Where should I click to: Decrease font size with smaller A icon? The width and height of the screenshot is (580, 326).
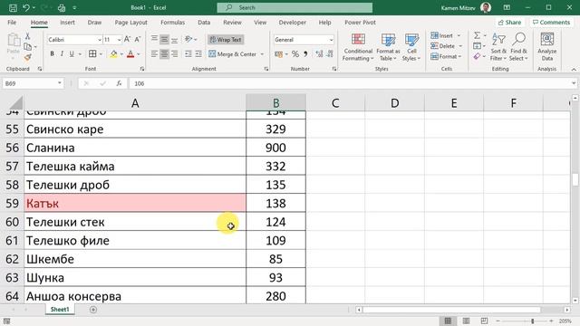pyautogui.click(x=137, y=39)
